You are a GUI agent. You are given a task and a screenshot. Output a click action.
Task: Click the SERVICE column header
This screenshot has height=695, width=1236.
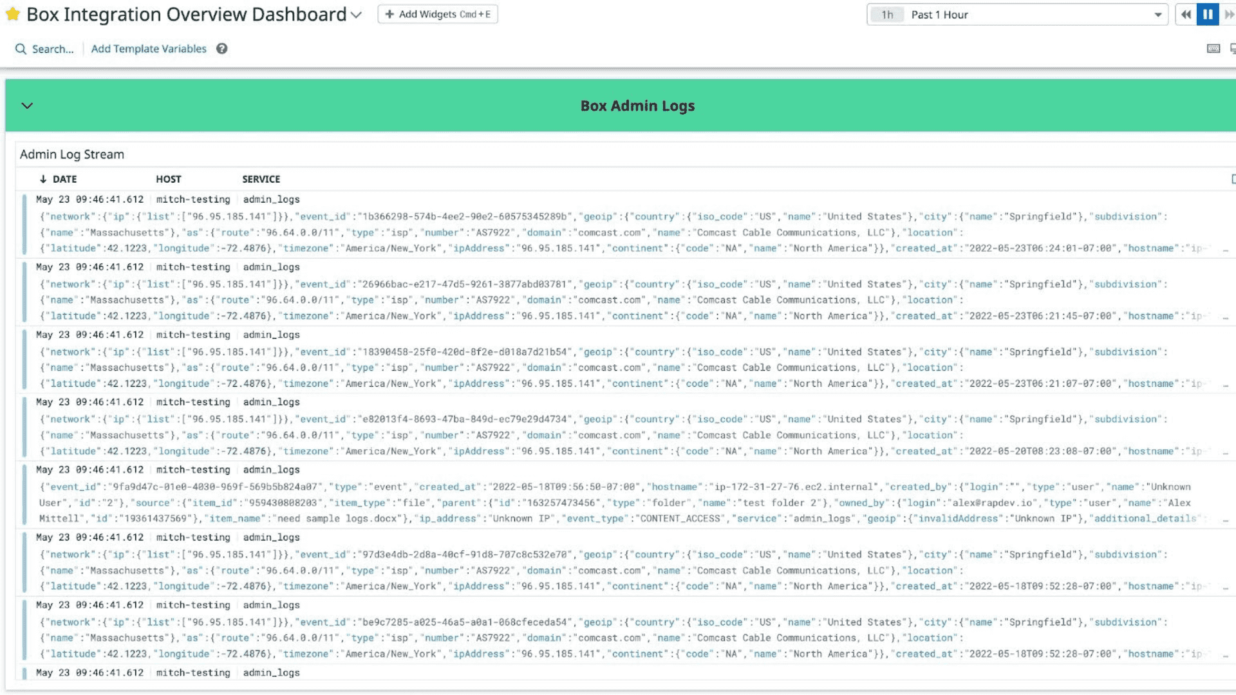[x=261, y=179]
